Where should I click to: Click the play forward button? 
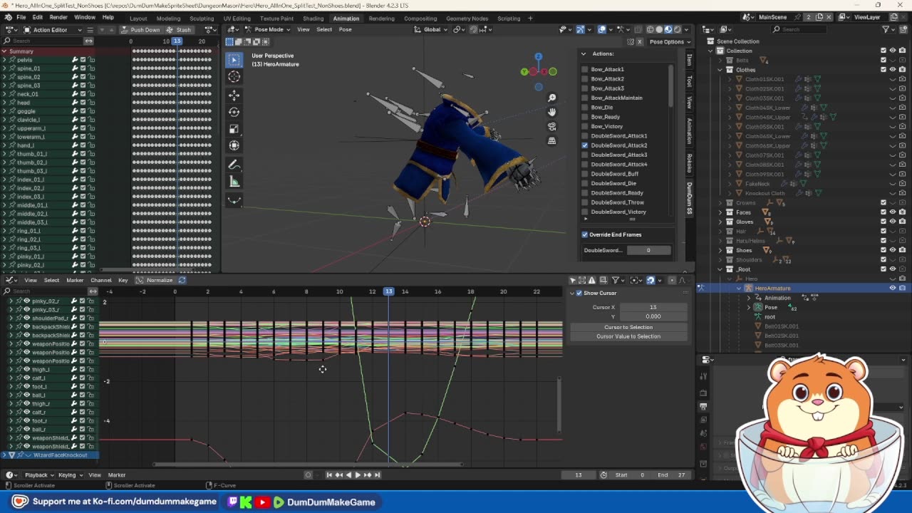point(358,475)
